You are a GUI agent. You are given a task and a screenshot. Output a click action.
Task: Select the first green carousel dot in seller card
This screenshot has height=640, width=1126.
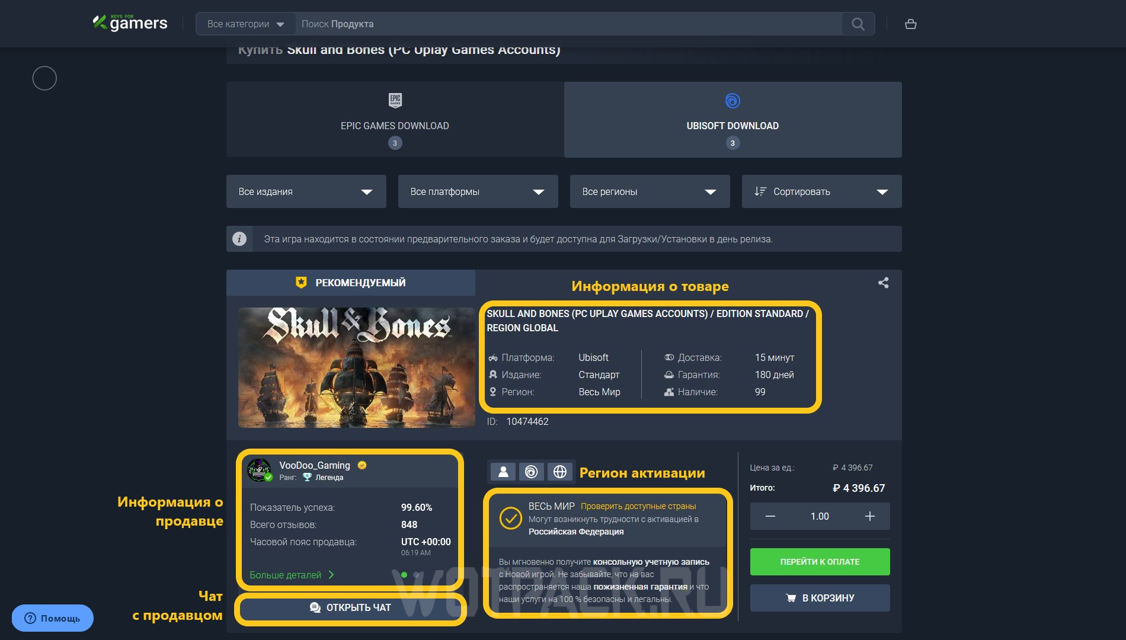[x=404, y=575]
